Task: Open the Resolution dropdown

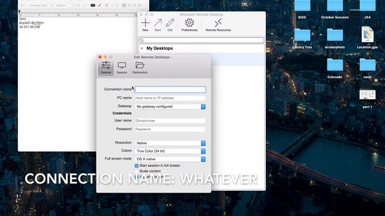Action: (x=170, y=143)
